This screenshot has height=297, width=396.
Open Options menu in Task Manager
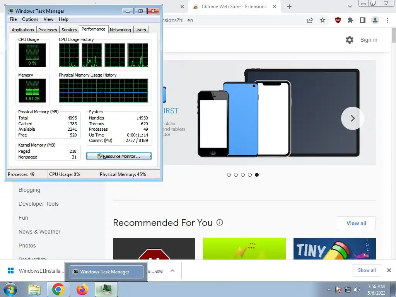(x=30, y=19)
